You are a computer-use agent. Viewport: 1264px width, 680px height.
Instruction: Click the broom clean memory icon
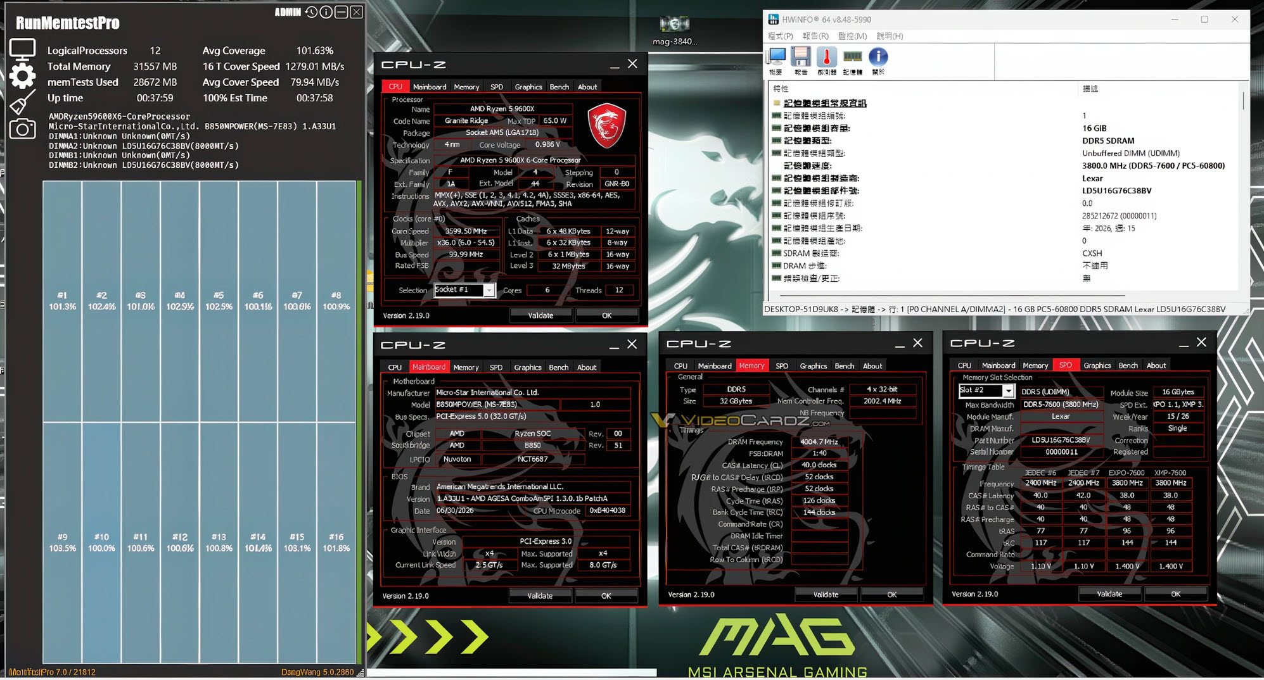tap(22, 103)
